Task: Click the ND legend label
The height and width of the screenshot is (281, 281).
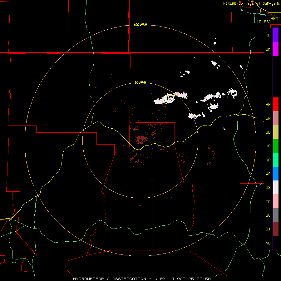Action: click(x=268, y=243)
